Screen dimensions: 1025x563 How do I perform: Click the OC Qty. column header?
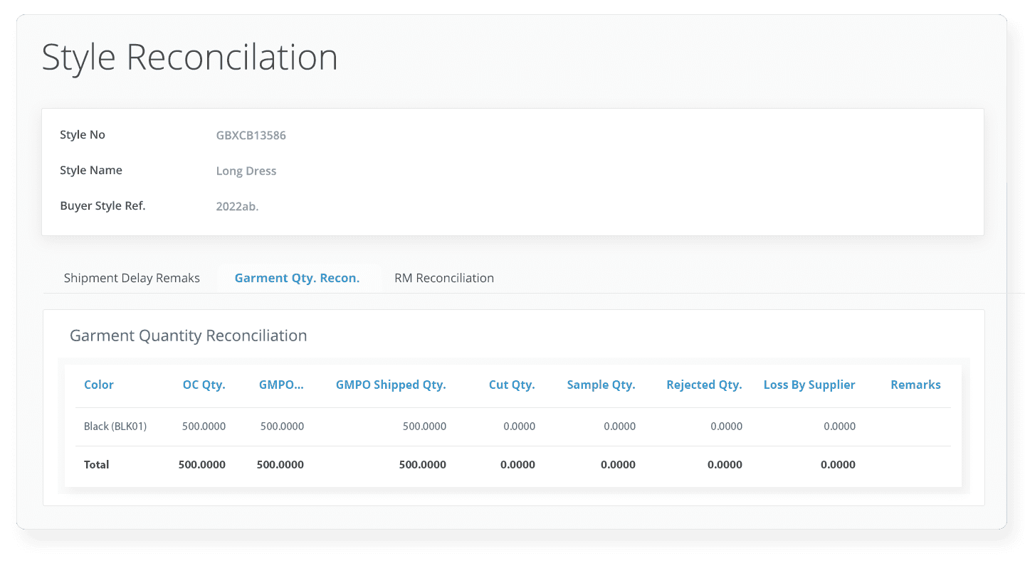[204, 385]
